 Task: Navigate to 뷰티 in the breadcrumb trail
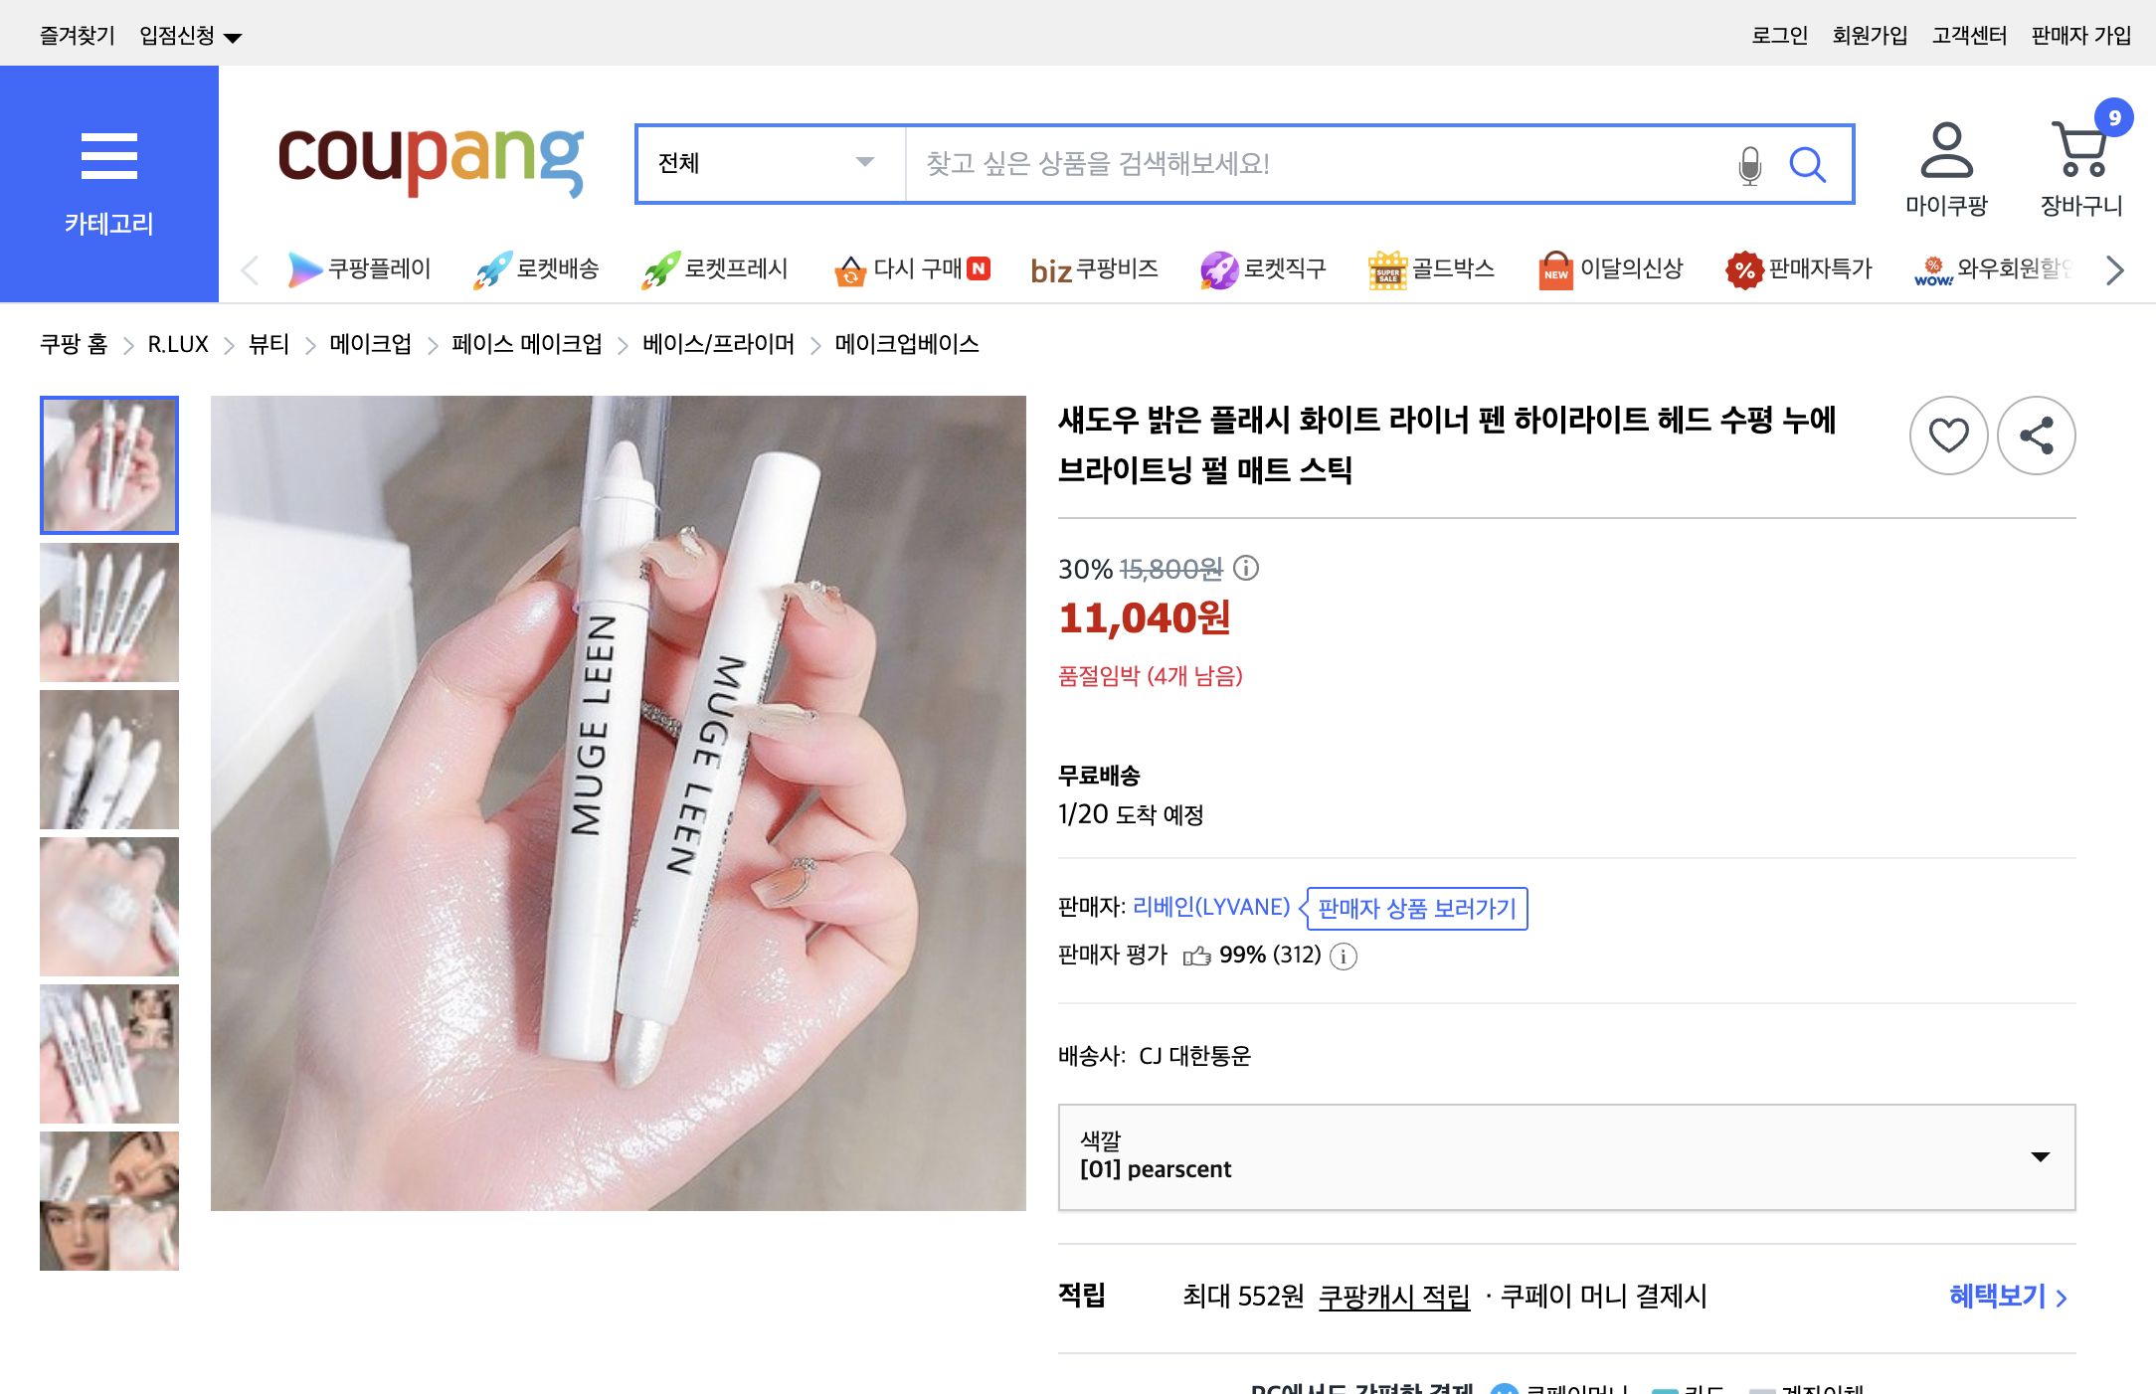click(267, 343)
